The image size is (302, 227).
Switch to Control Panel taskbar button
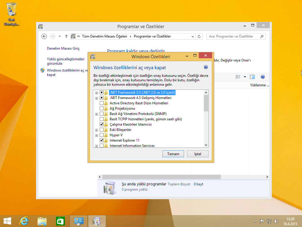[x=78, y=221]
